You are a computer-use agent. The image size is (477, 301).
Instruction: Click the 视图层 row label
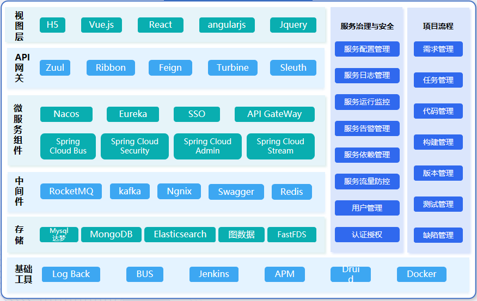19,26
